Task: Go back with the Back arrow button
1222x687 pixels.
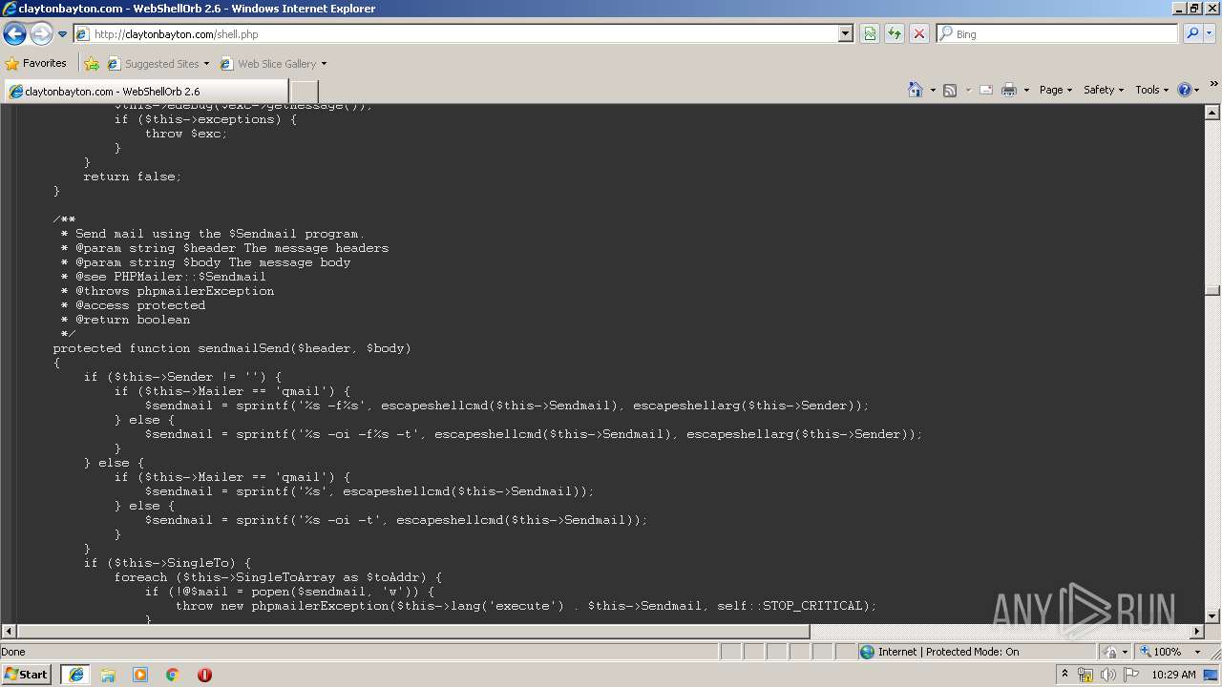Action: coord(15,34)
